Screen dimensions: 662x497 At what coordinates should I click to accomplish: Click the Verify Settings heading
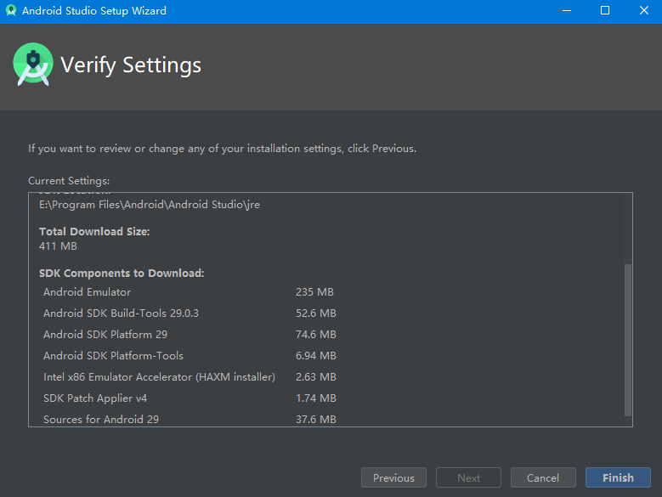point(131,65)
